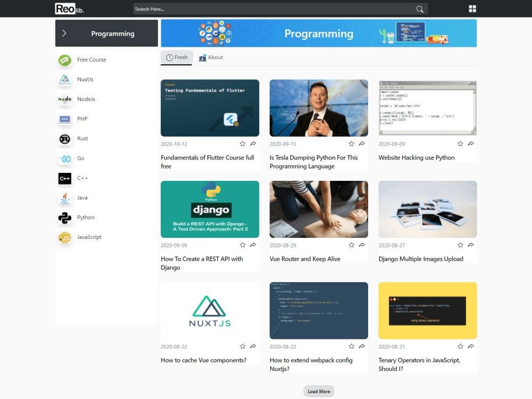Select the Rust category label

[x=82, y=138]
